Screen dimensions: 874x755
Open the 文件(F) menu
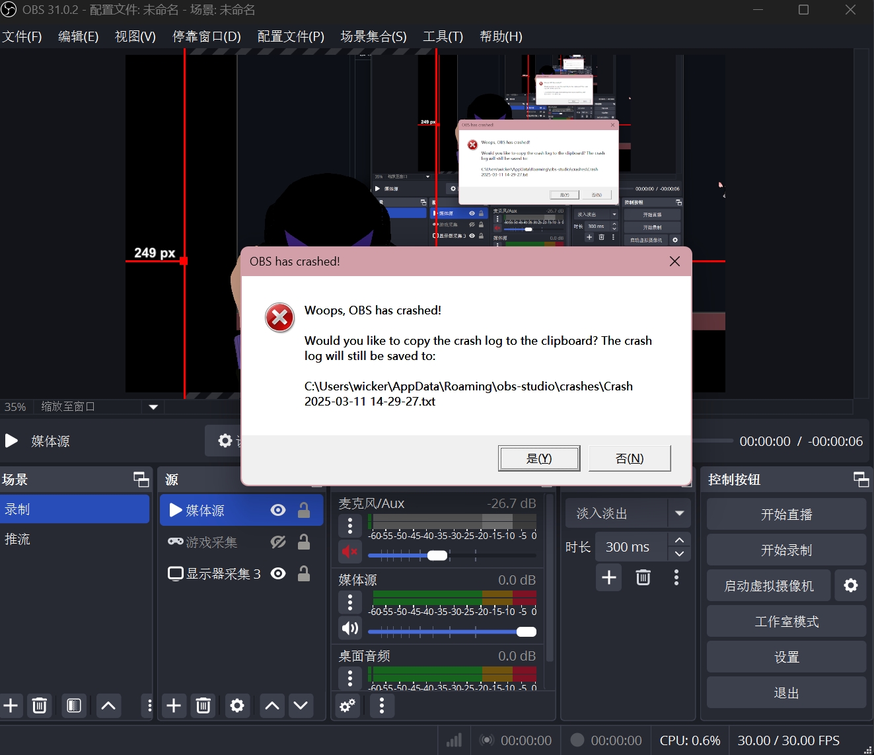tap(22, 36)
